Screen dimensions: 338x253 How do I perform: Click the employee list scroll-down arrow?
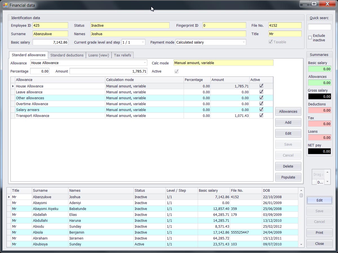[301, 245]
